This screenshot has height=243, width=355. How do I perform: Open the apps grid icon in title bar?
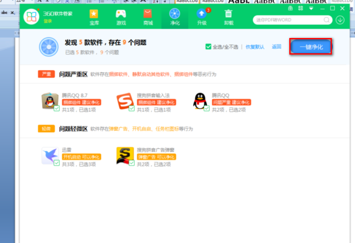coord(300,8)
